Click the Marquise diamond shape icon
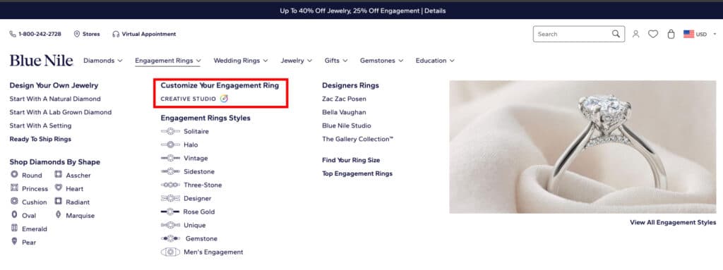The width and height of the screenshot is (723, 270). (58, 215)
